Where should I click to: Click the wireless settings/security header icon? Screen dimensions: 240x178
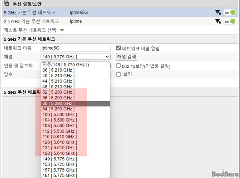click(6, 3)
